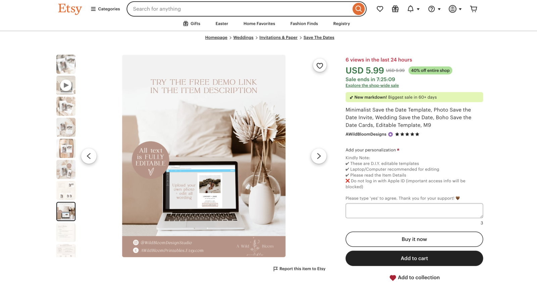Click the star seller badge beside AWildBloomDesigns
Viewport: 537px width, 284px height.
click(391, 134)
